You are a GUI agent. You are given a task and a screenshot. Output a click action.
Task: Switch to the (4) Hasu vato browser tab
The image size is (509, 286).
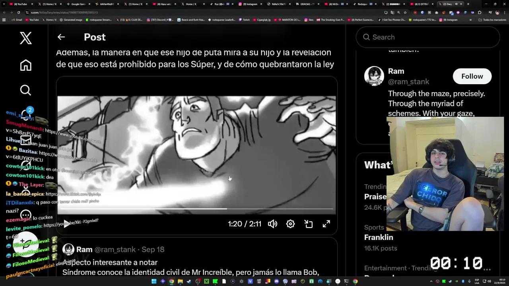click(x=164, y=4)
